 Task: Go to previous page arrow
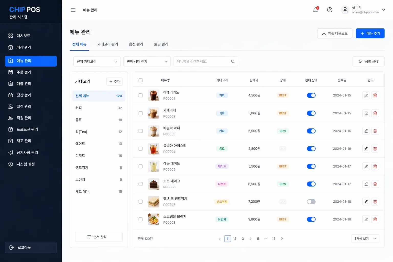[x=220, y=239]
